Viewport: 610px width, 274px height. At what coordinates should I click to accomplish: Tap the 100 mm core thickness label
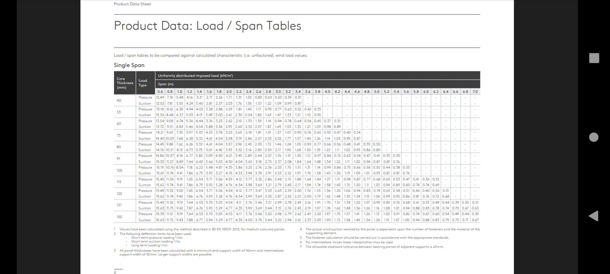coord(119,170)
